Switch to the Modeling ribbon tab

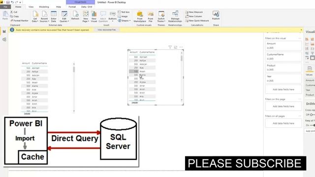44,7
